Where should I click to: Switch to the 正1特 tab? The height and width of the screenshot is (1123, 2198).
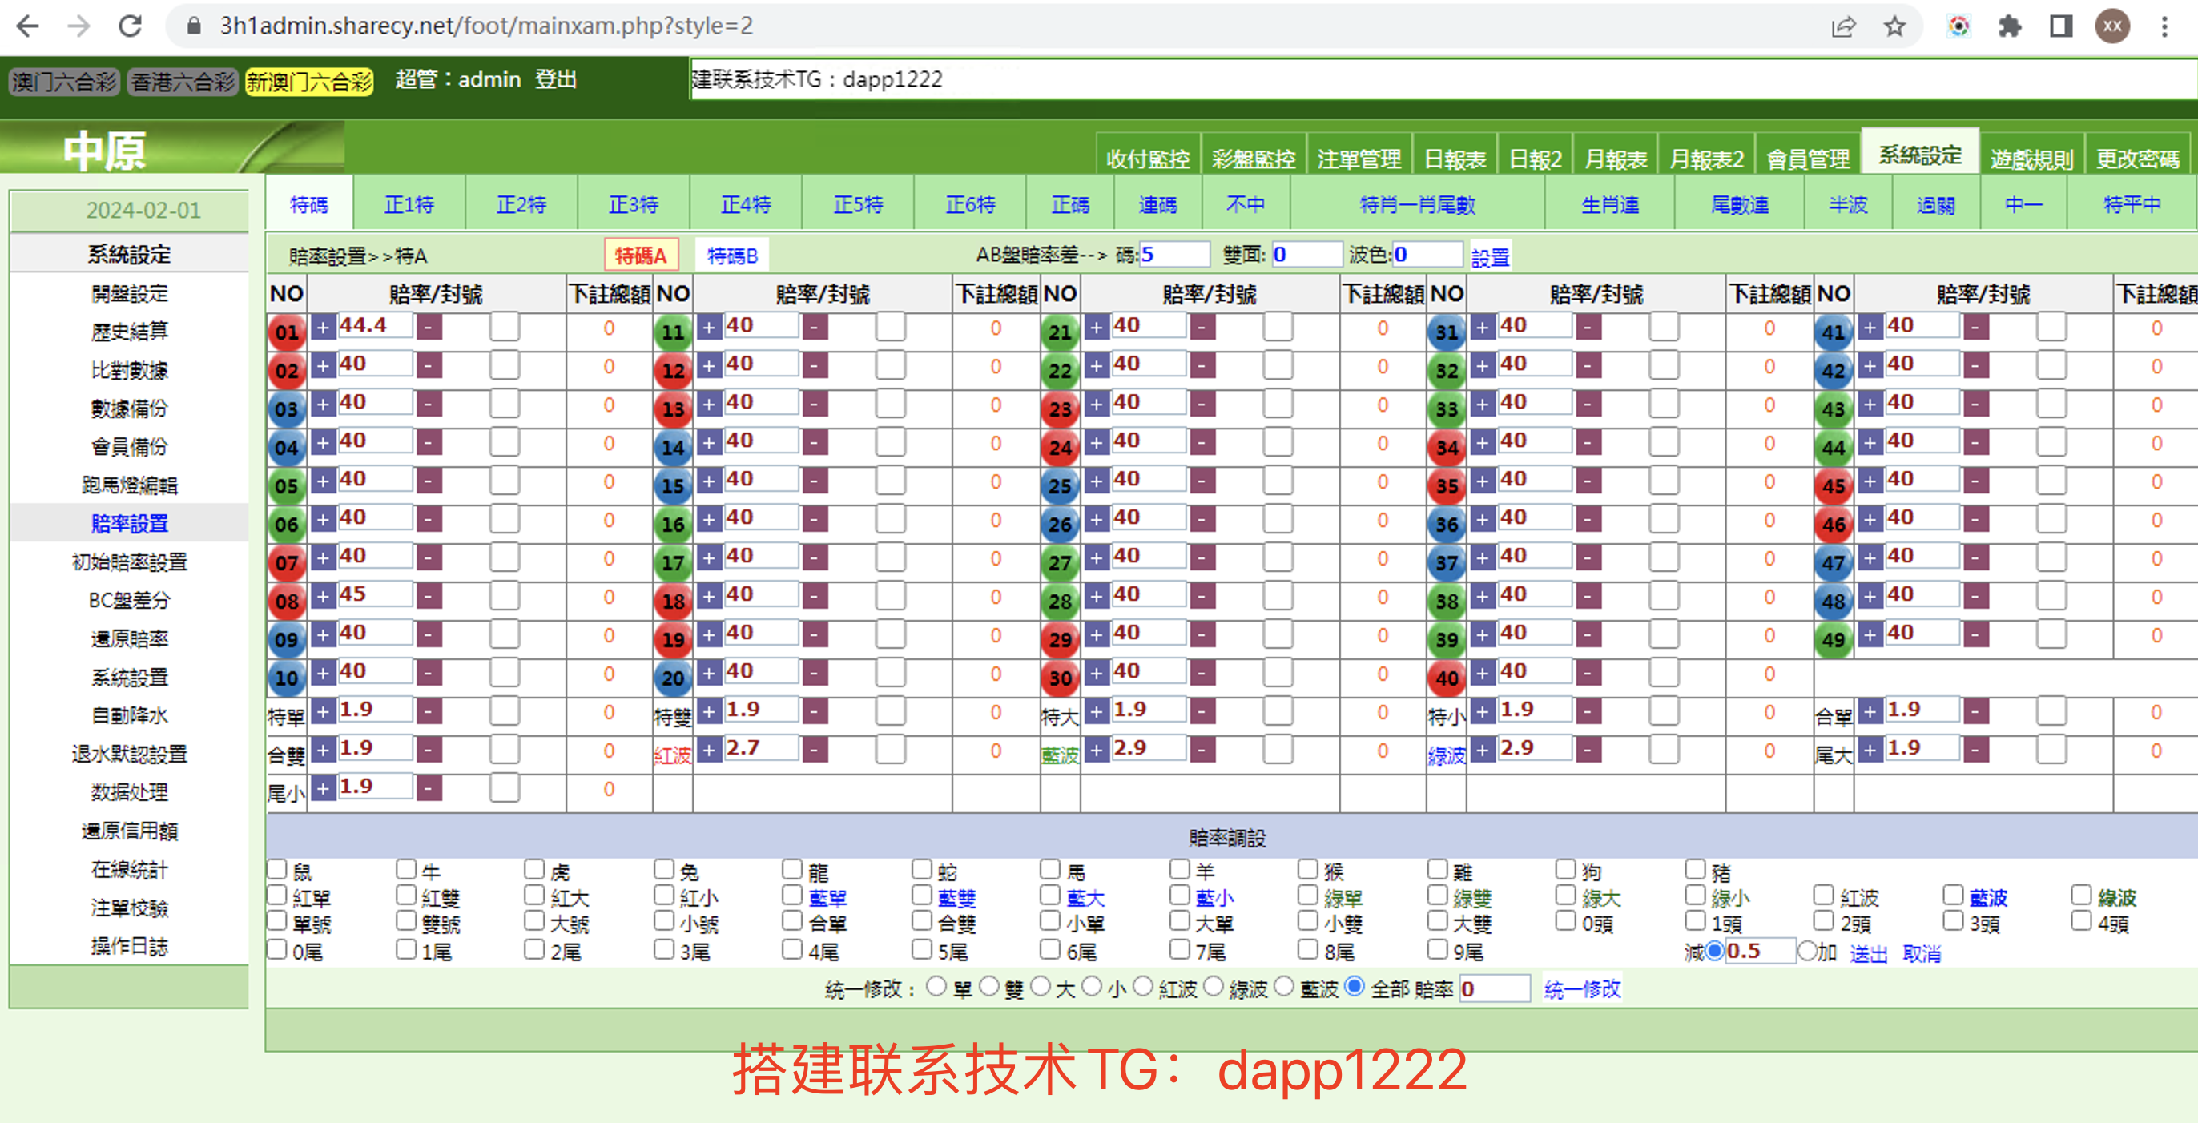tap(409, 205)
